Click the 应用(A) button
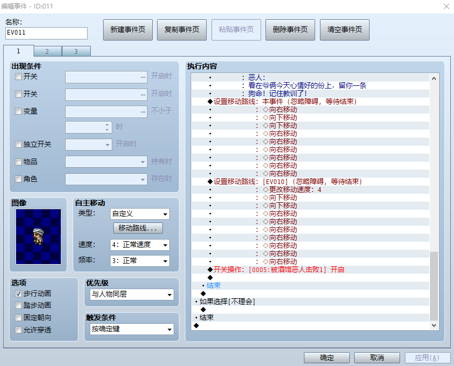The height and width of the screenshot is (366, 454). 427,358
